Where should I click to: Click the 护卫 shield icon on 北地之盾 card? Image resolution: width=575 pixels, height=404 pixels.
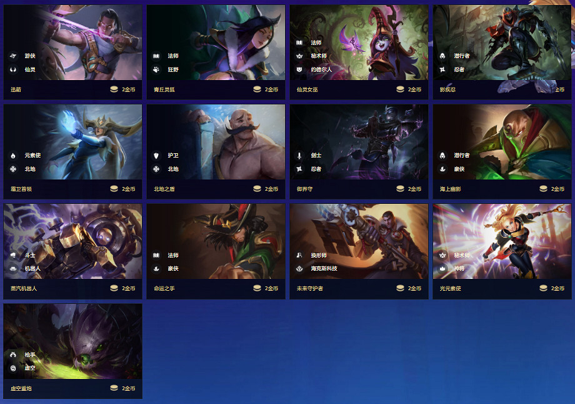pyautogui.click(x=156, y=156)
